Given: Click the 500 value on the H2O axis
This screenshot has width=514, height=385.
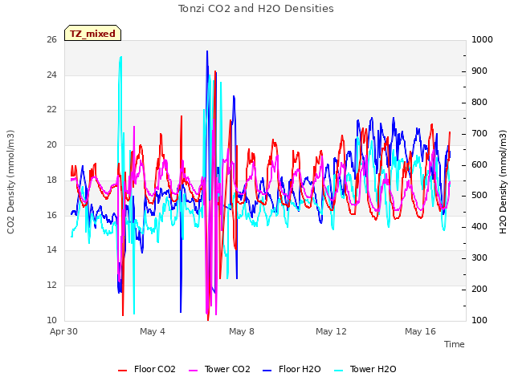Looking at the screenshot, I should 479,196.
